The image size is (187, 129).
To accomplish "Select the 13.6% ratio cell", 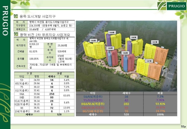I will [x=67, y=108].
